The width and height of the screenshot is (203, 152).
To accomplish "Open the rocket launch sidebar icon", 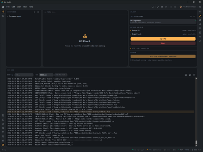I will 200,24.
